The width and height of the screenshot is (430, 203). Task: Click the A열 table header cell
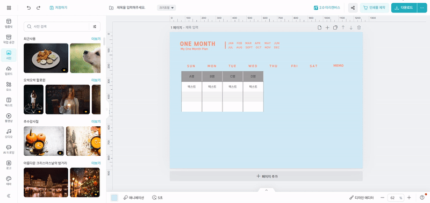point(192,76)
